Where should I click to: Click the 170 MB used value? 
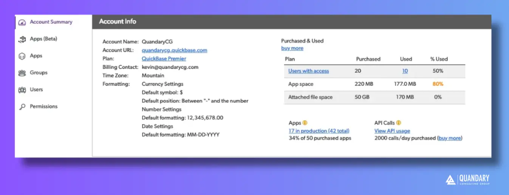click(405, 97)
